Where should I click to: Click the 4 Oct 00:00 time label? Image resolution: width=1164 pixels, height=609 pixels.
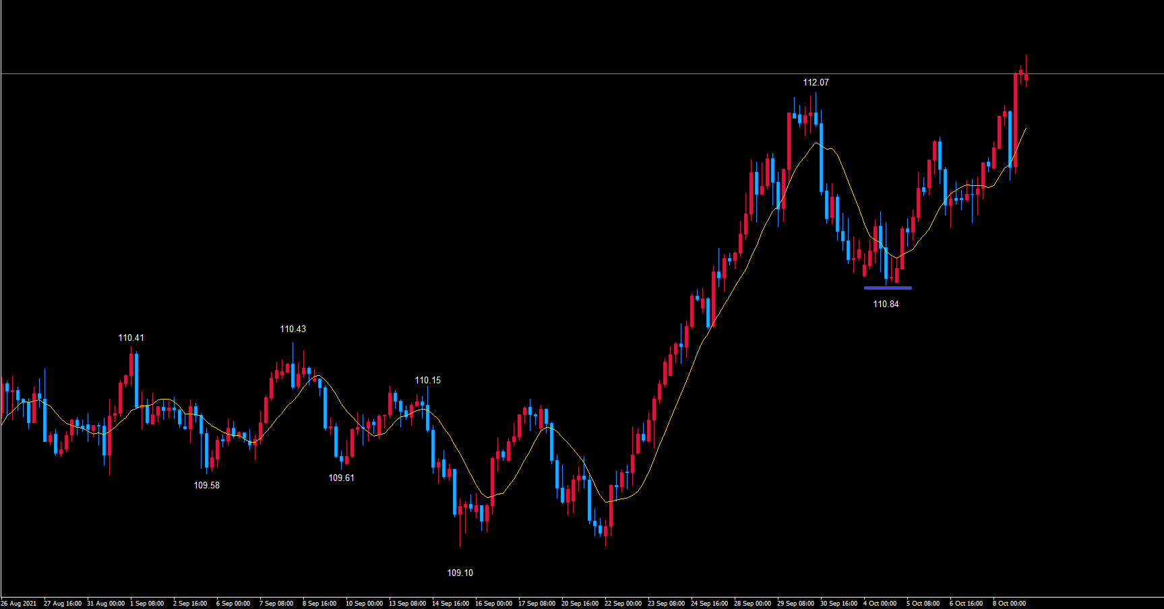(880, 603)
